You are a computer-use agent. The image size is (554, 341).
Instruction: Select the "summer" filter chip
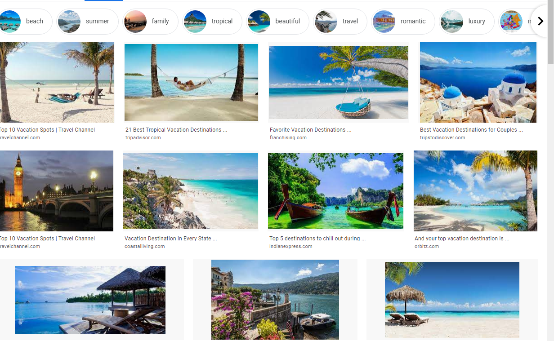87,21
